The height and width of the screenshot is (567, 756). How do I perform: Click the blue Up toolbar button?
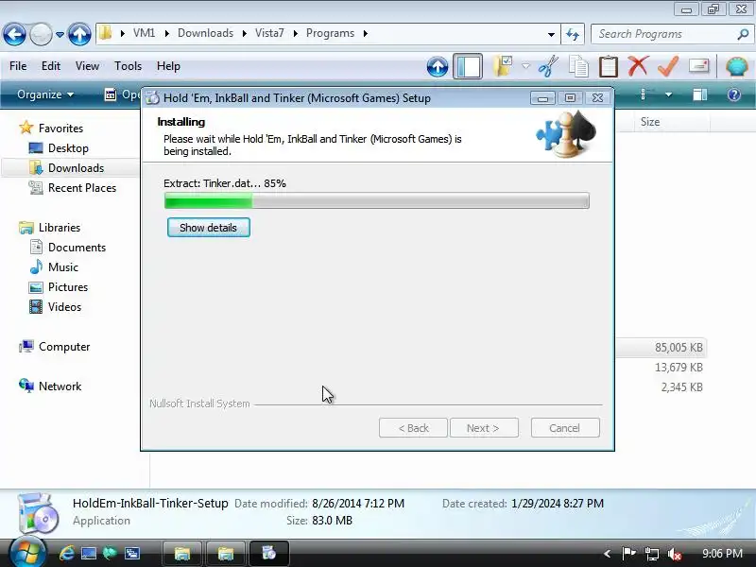click(438, 66)
